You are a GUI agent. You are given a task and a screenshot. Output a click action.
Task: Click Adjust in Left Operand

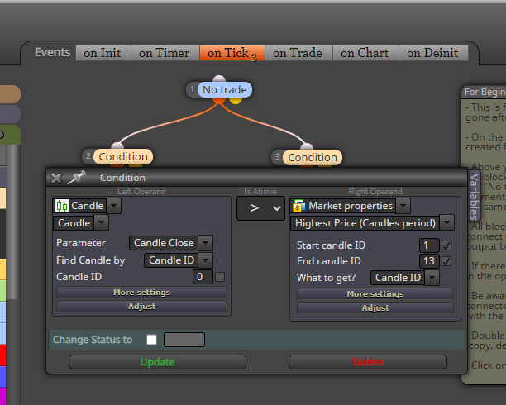tap(141, 307)
